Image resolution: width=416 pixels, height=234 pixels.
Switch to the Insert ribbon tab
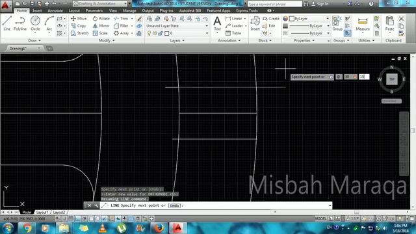pyautogui.click(x=37, y=10)
